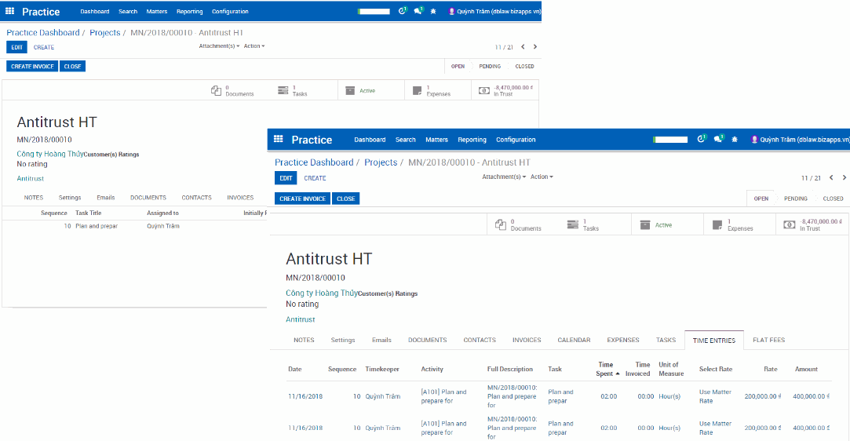
Task: Open conversations chat icon in front window
Action: pos(719,139)
